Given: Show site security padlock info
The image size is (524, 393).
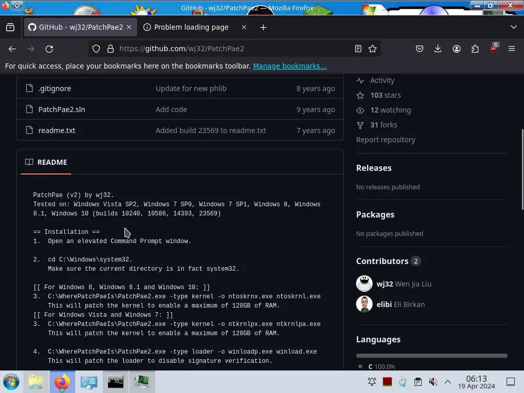Looking at the screenshot, I should [111, 49].
